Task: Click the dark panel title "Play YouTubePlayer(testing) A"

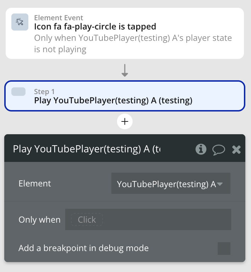Action: [87, 149]
